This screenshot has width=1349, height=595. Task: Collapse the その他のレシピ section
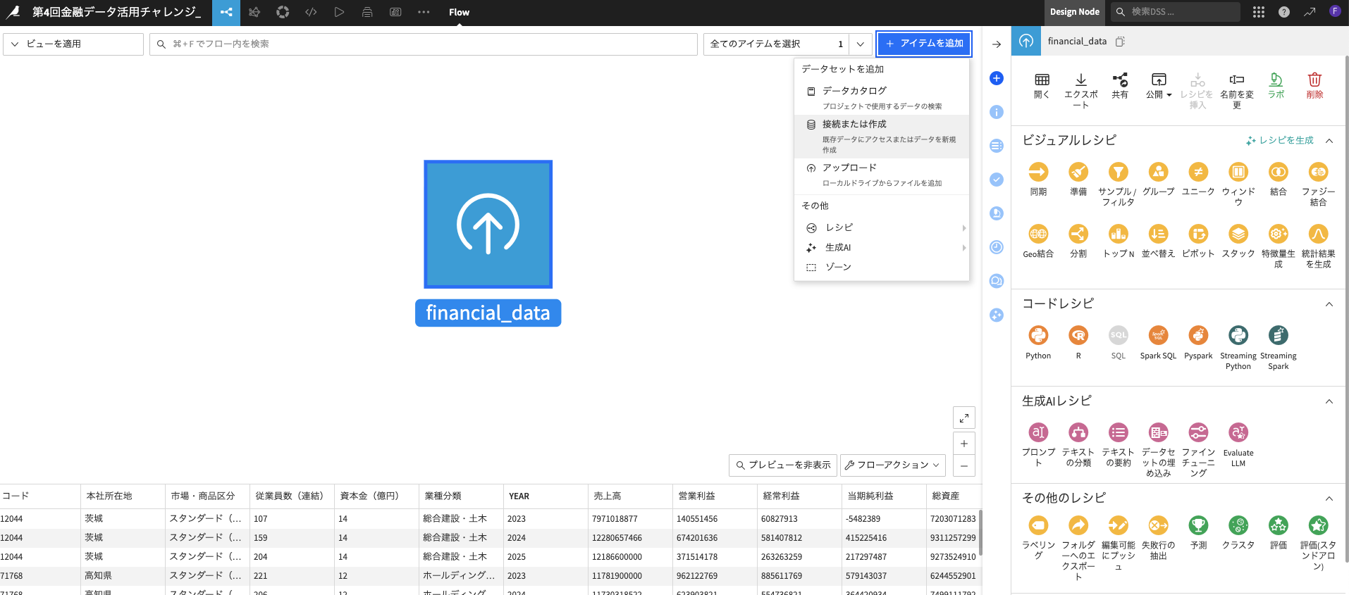click(x=1329, y=499)
